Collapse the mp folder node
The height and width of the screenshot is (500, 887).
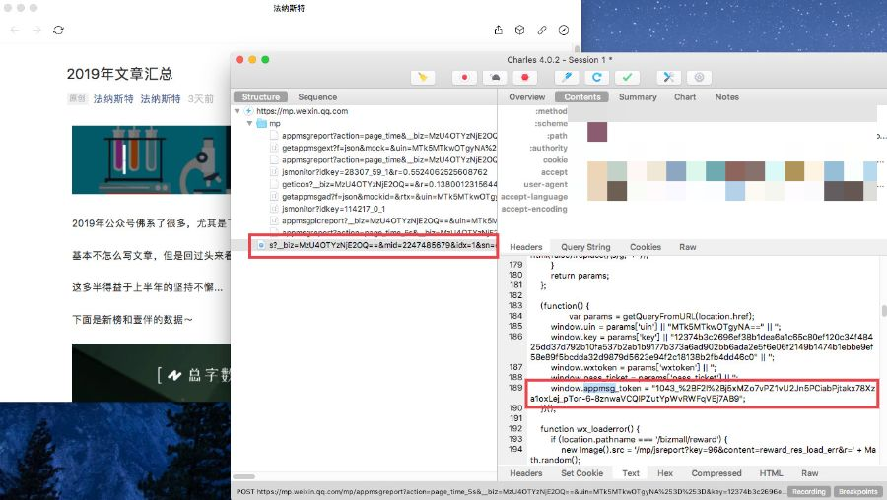pyautogui.click(x=249, y=123)
